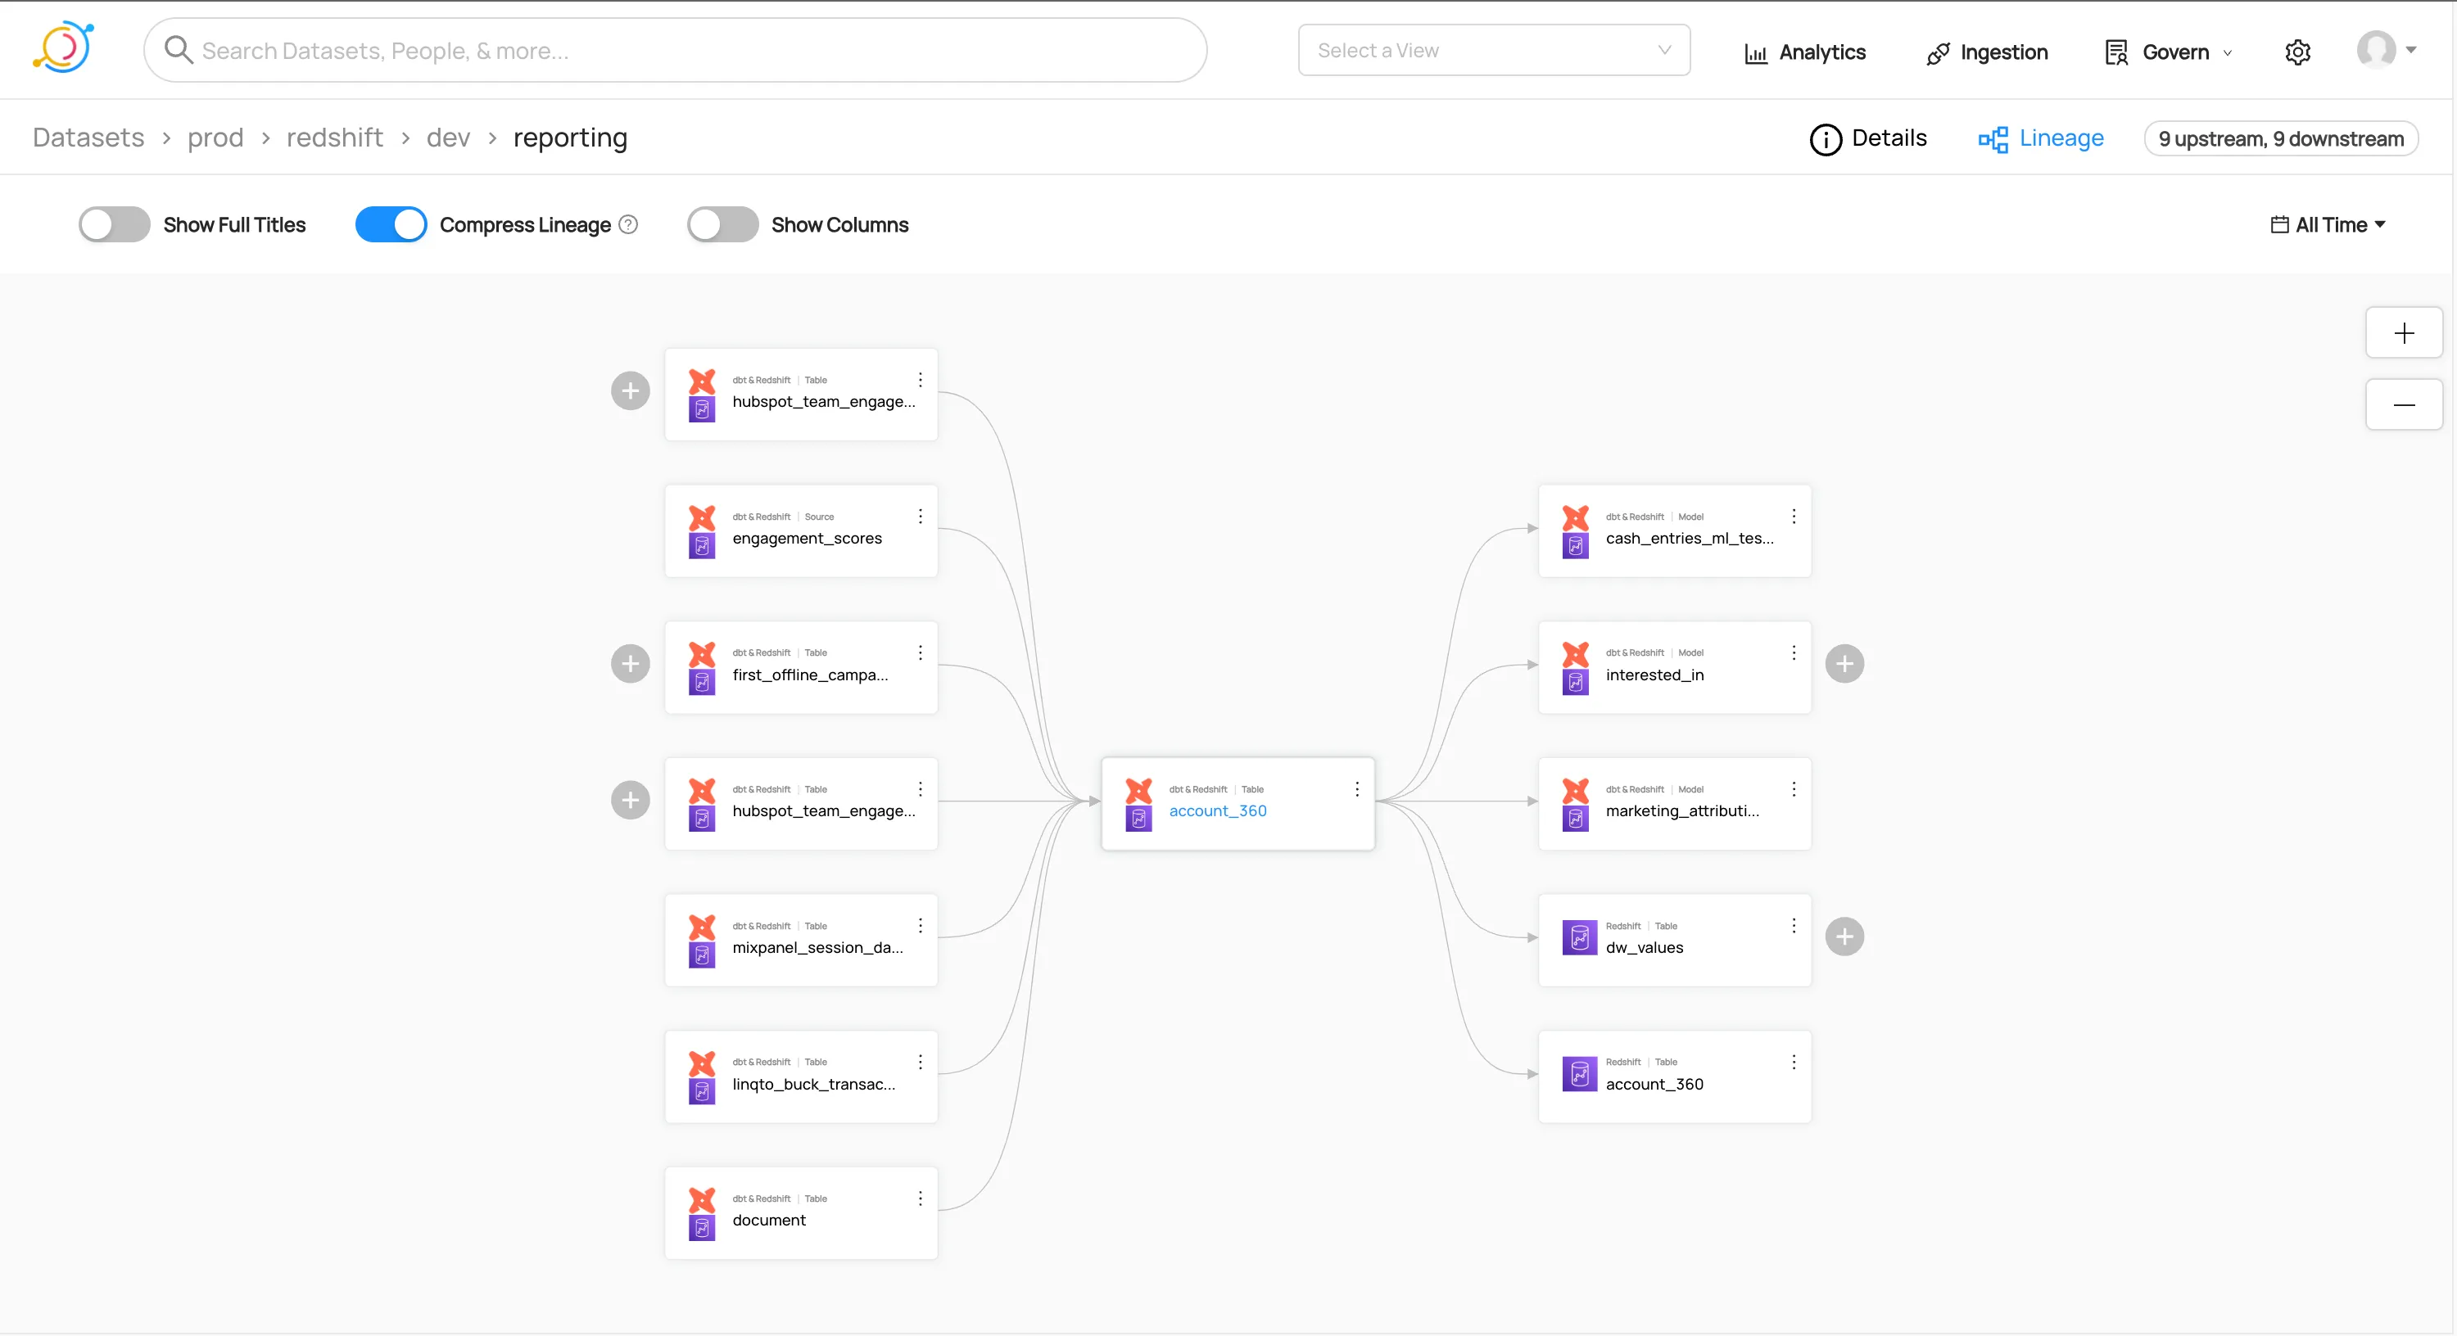
Task: Click the zoom in plus button
Action: (x=2405, y=332)
